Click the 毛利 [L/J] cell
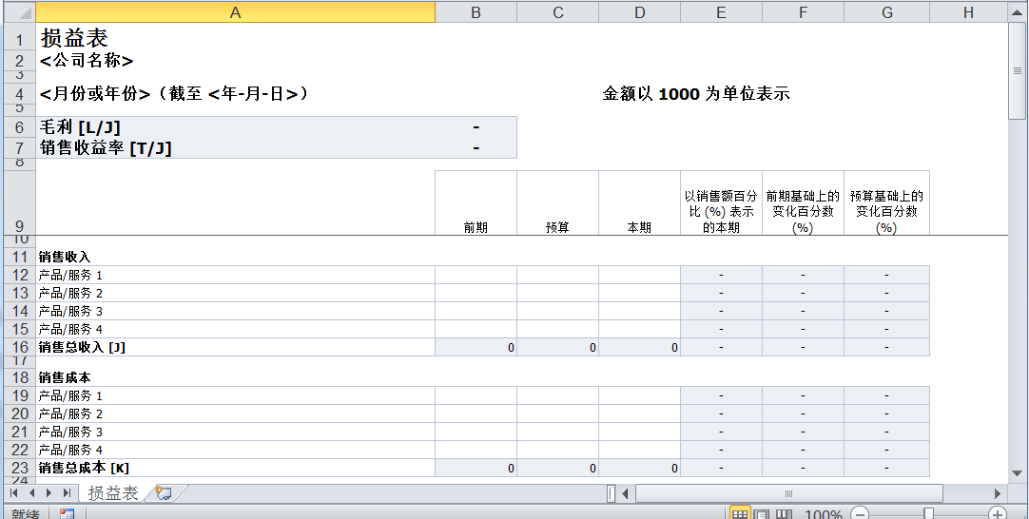Viewport: 1029px width, 519px height. (x=236, y=127)
